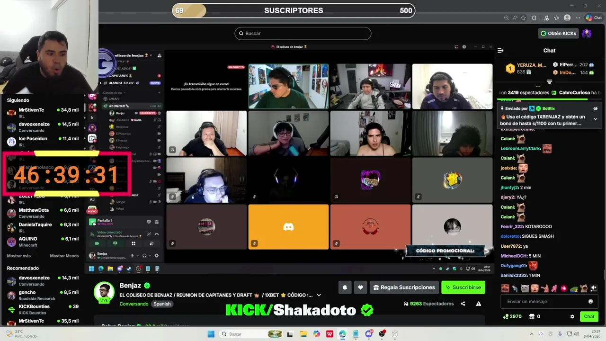Open the emote picker in message box
This screenshot has height=341, width=606.
[590, 301]
